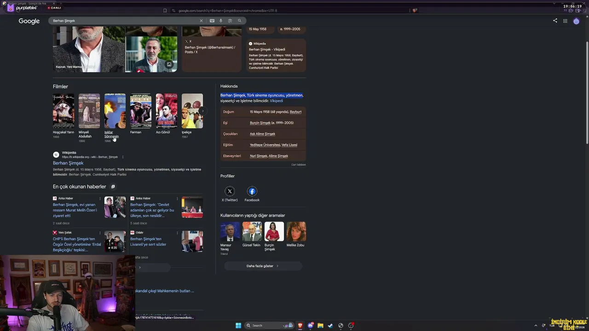The height and width of the screenshot is (331, 589).
Task: Open Yeni Şafak article on Özgür Özel
Action: (x=77, y=245)
